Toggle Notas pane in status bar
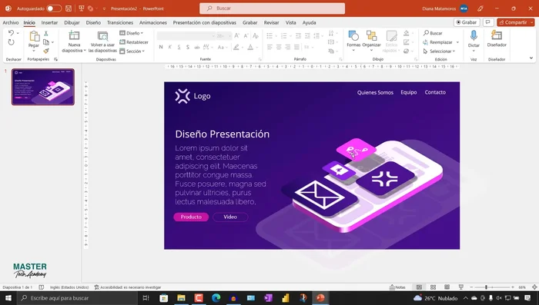 [397, 287]
